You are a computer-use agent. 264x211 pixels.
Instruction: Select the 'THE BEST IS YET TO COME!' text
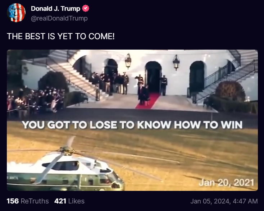tap(61, 36)
